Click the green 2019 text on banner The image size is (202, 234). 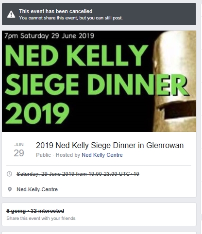coord(37,114)
